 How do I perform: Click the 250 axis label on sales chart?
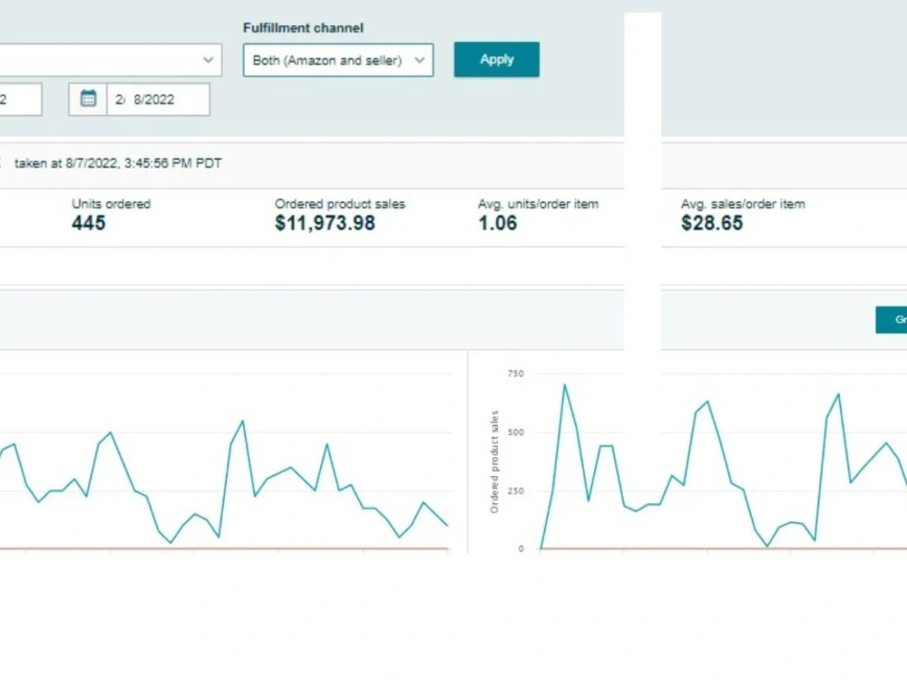pos(515,491)
